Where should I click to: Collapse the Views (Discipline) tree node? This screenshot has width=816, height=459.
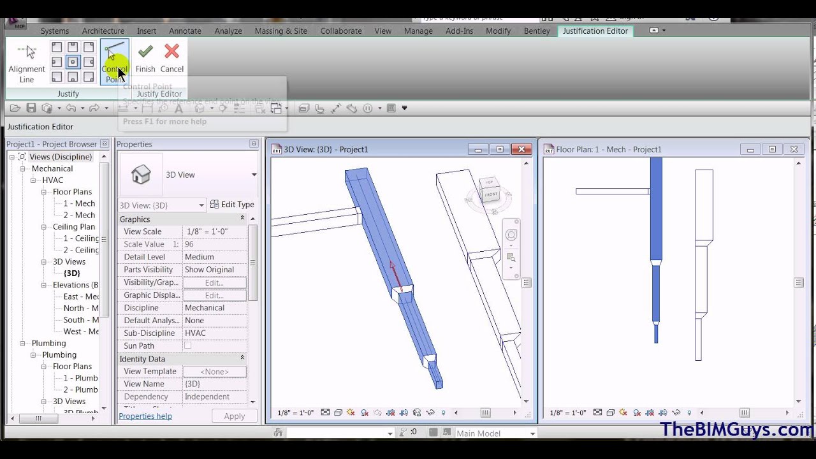12,157
